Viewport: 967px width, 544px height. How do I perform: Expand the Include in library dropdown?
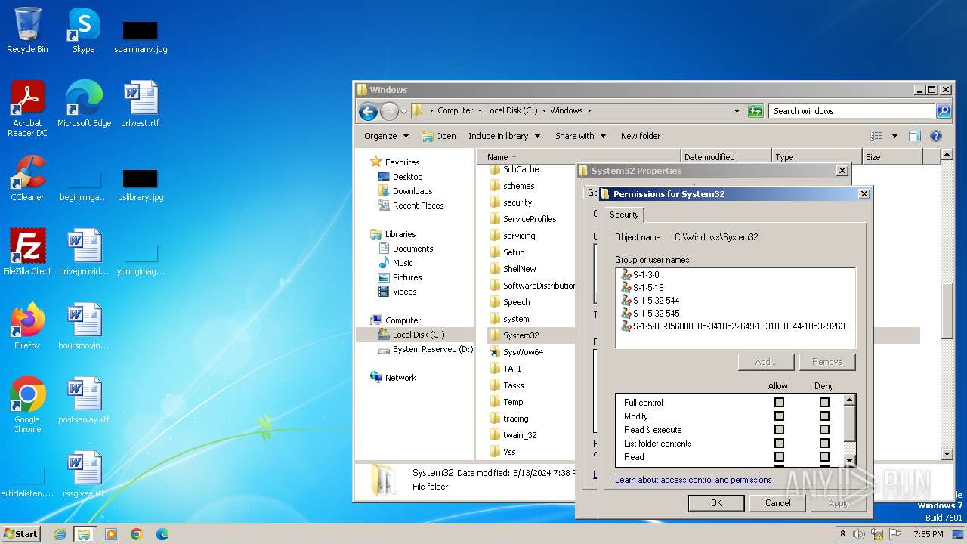[x=504, y=136]
